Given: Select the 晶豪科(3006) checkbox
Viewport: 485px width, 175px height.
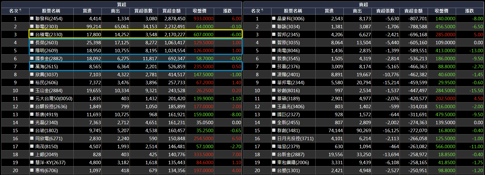Looking at the screenshot, I should (274, 18).
